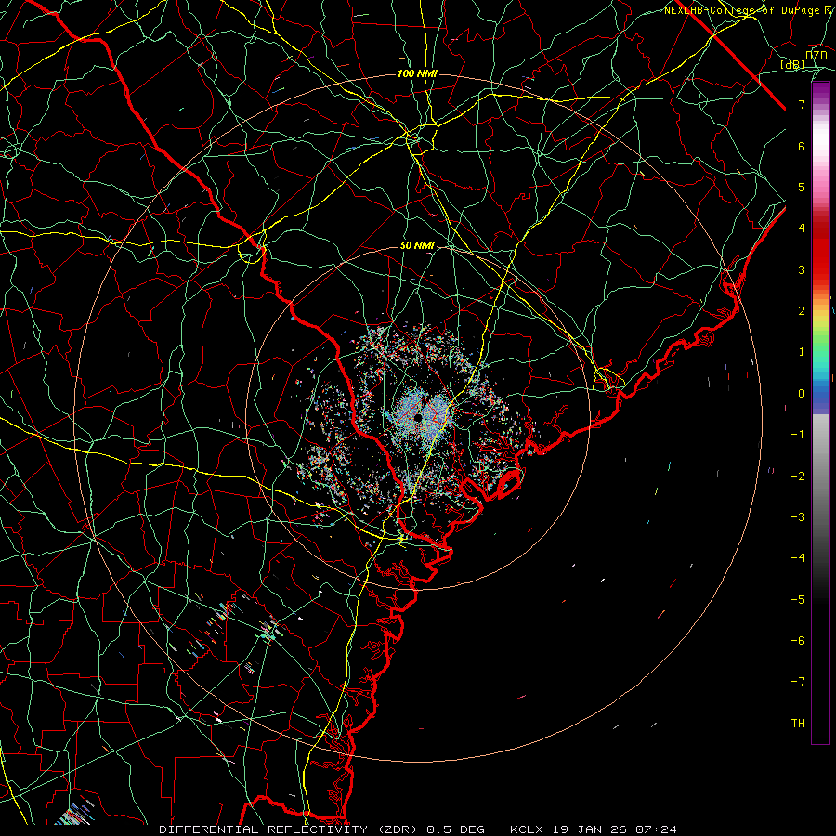
Task: Click the 4 value on the color scale
Action: pyautogui.click(x=802, y=229)
